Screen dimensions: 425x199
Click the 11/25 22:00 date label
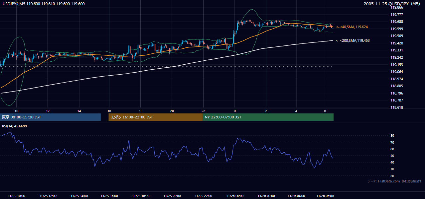(x=204, y=196)
